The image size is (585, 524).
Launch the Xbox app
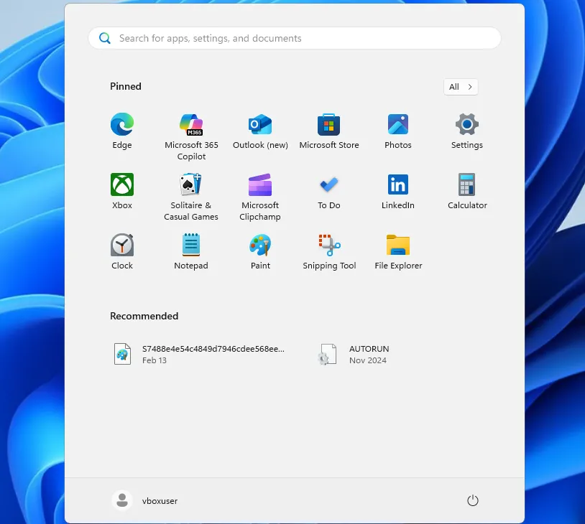click(122, 191)
